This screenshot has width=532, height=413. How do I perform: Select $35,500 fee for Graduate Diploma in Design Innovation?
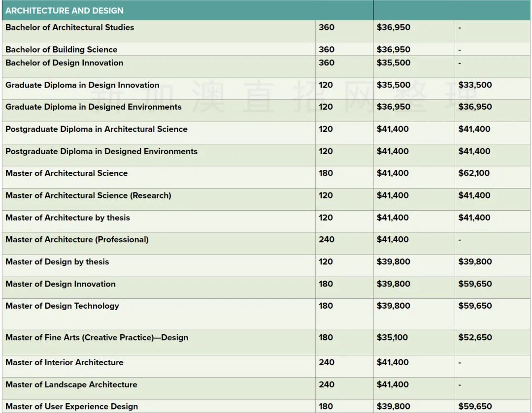pyautogui.click(x=393, y=85)
